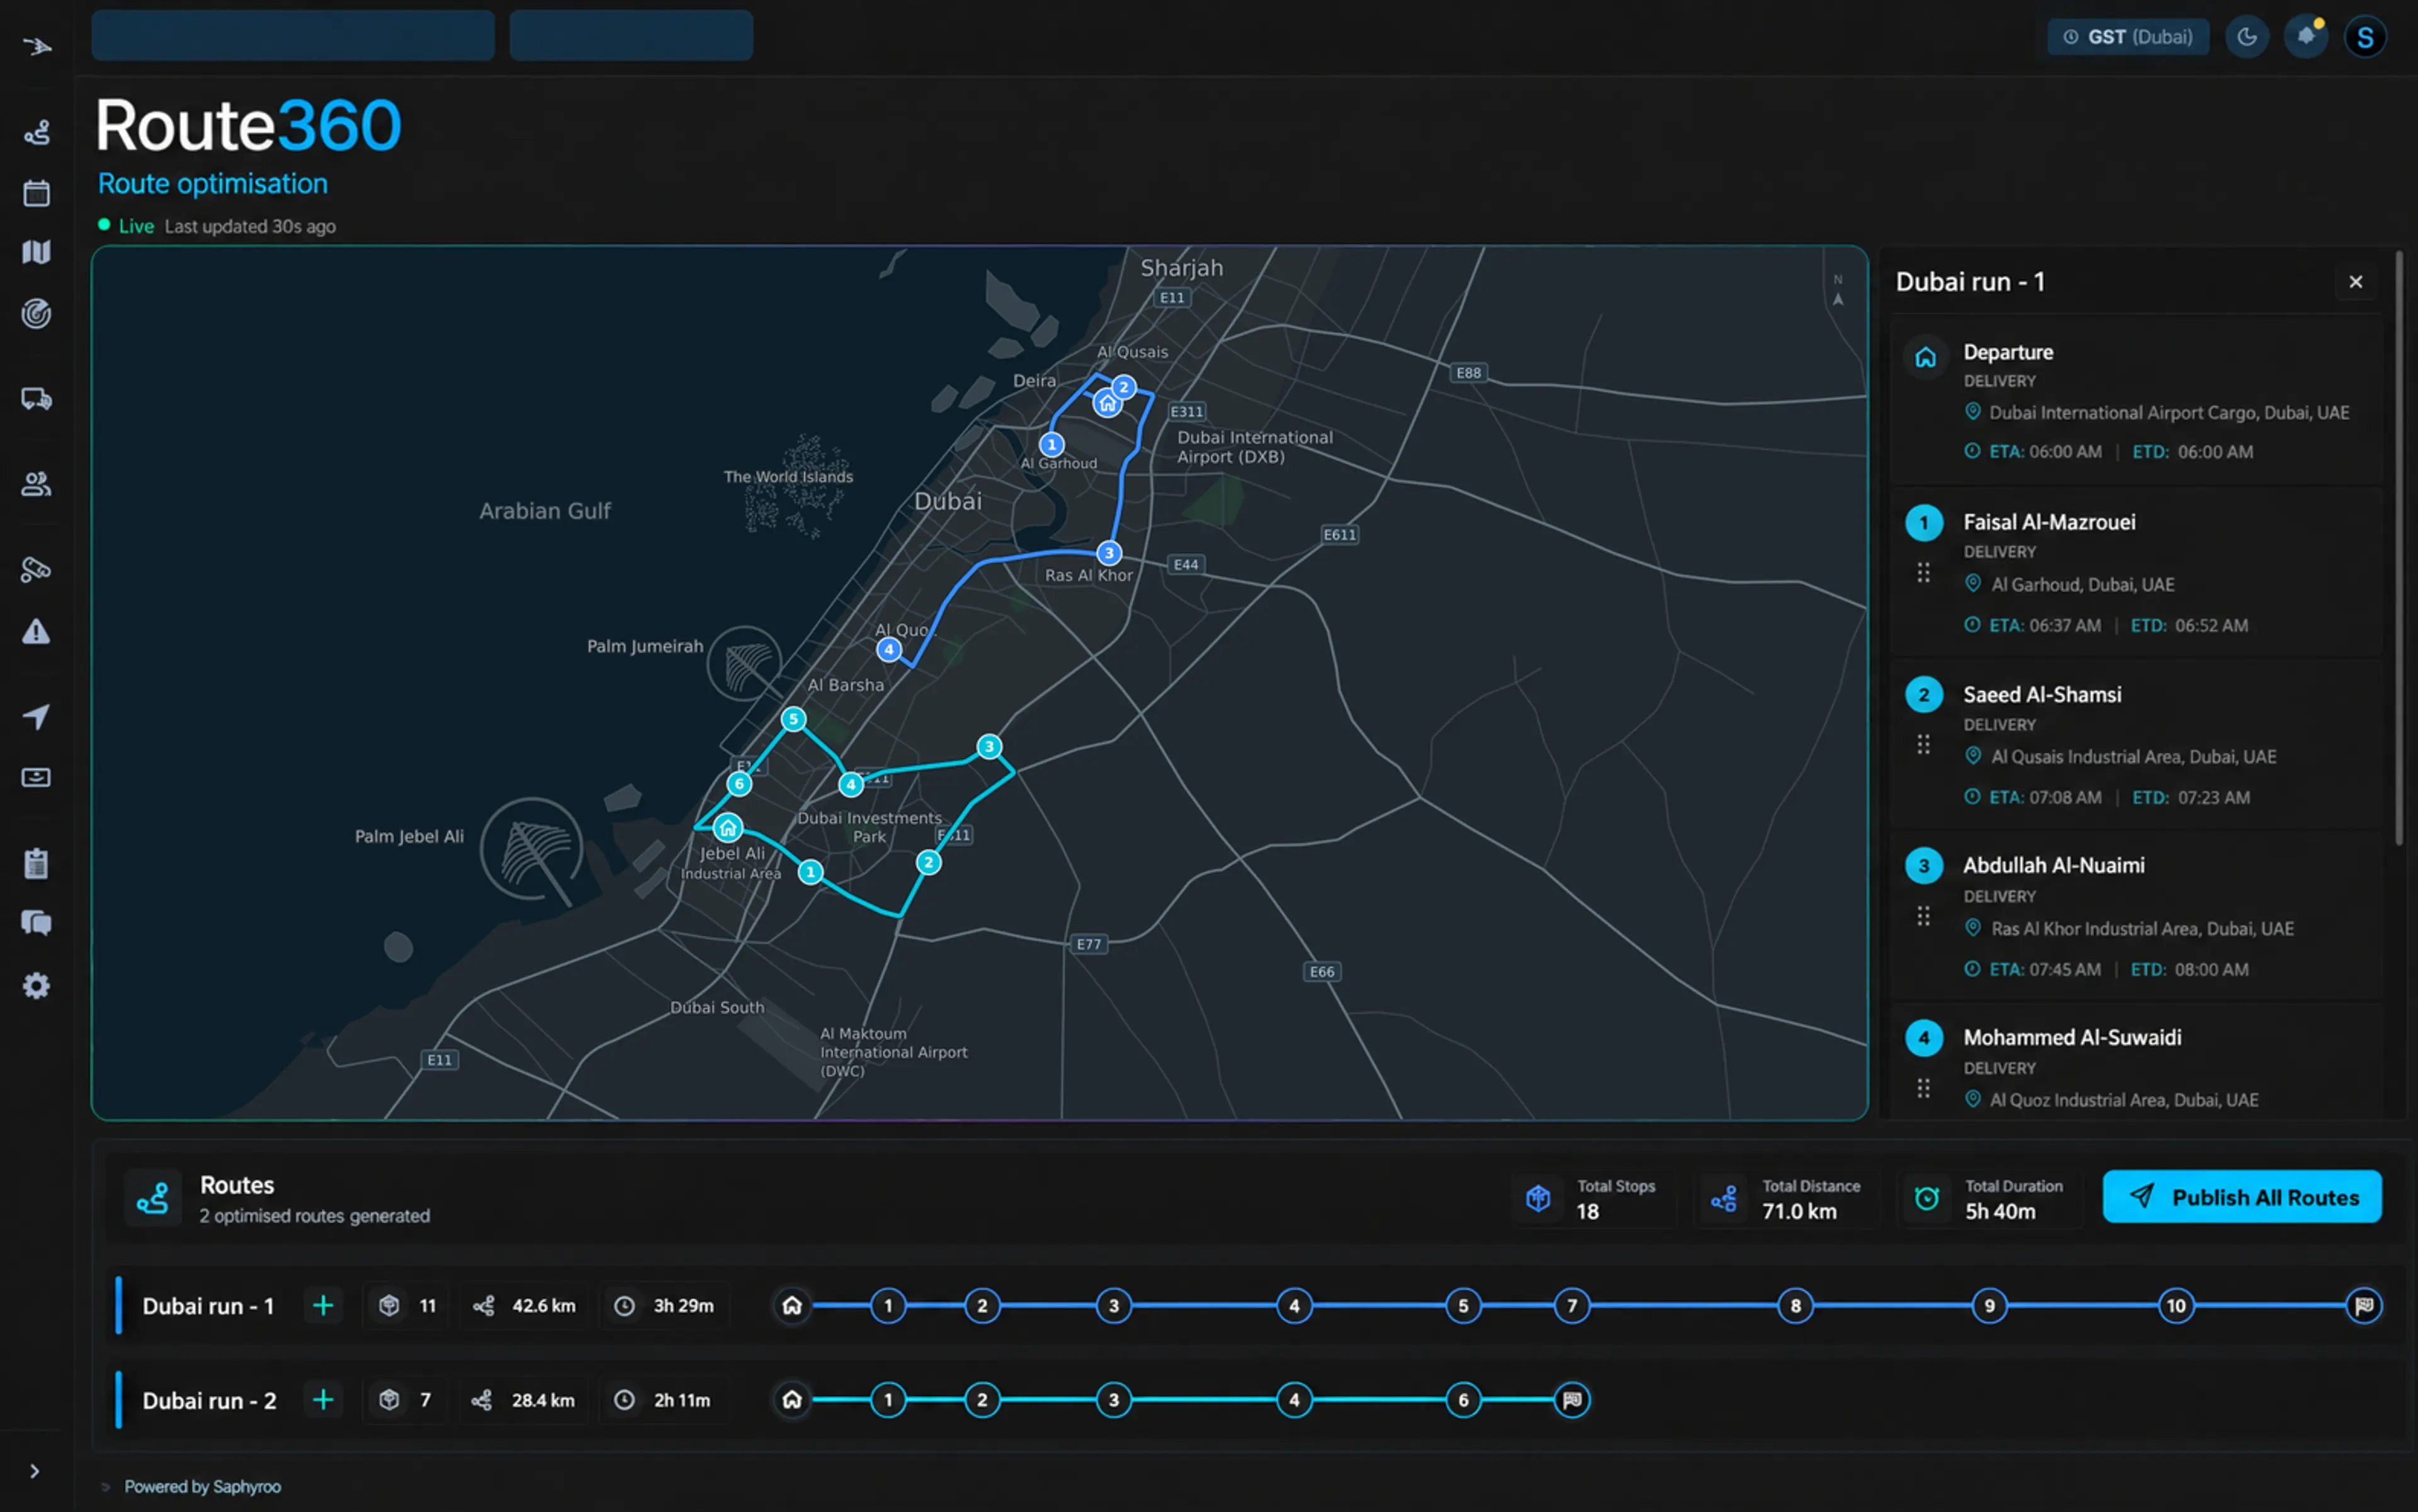The height and width of the screenshot is (1512, 2418).
Task: Click the stop panel scrollbar
Action: click(x=2399, y=548)
